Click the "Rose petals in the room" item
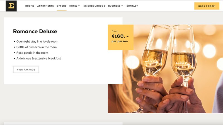223x125 pixels. [x=32, y=53]
